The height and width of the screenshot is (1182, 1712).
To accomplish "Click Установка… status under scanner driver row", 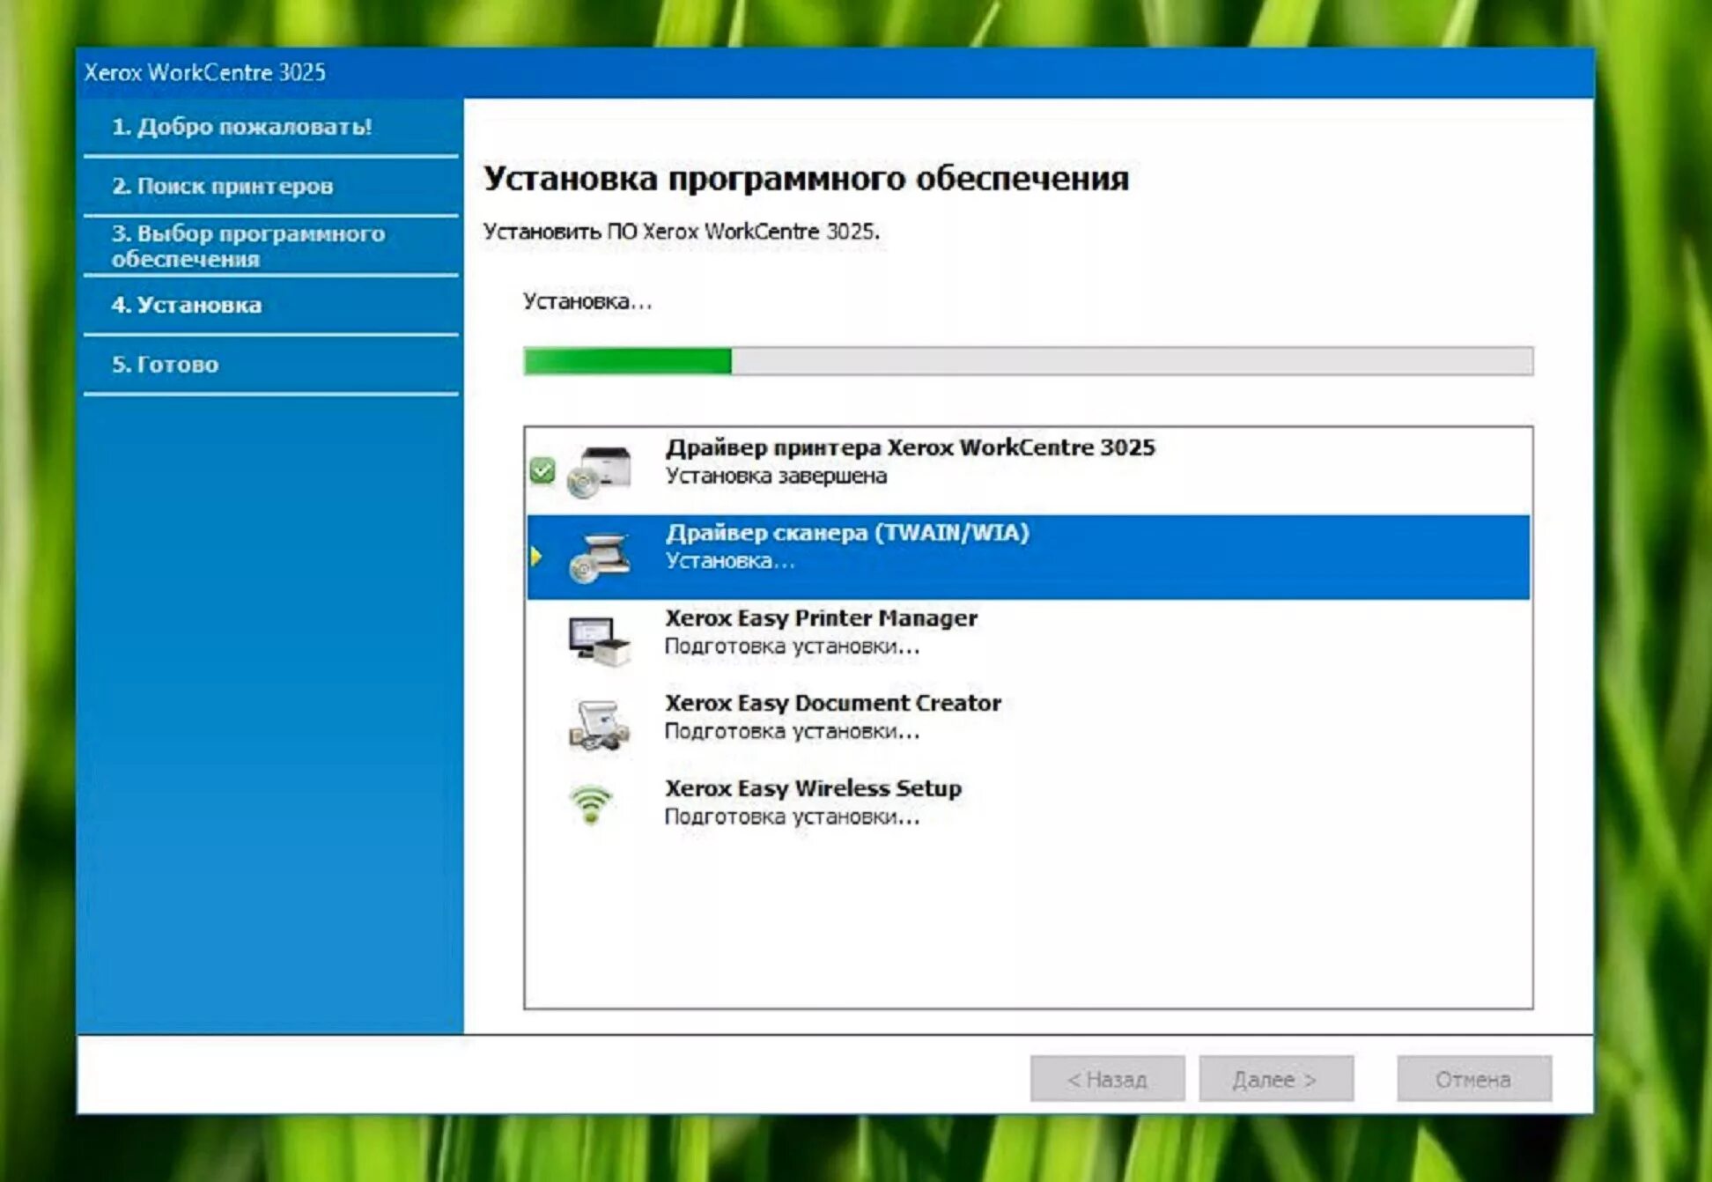I will (x=730, y=561).
